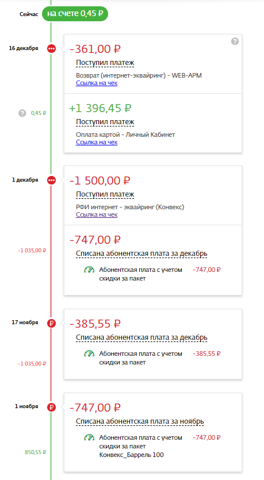
Task: Expand 'Поступил платеж' under -361,00 ₽
Action: (105, 63)
